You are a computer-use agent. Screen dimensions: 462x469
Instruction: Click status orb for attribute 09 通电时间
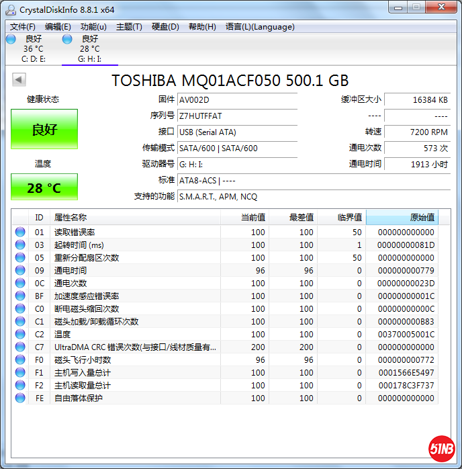[20, 271]
